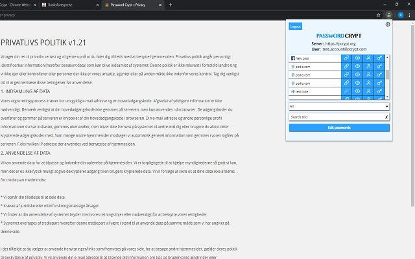Toggle the eye icon for the second podio.com entry
Image resolution: width=415 pixels, height=259 pixels.
(357, 75)
